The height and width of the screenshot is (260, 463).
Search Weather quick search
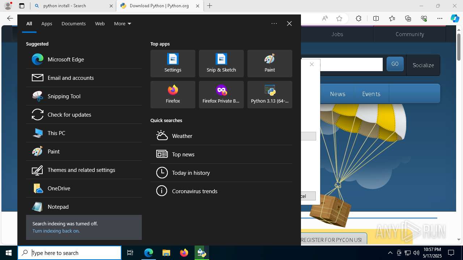coord(221,136)
